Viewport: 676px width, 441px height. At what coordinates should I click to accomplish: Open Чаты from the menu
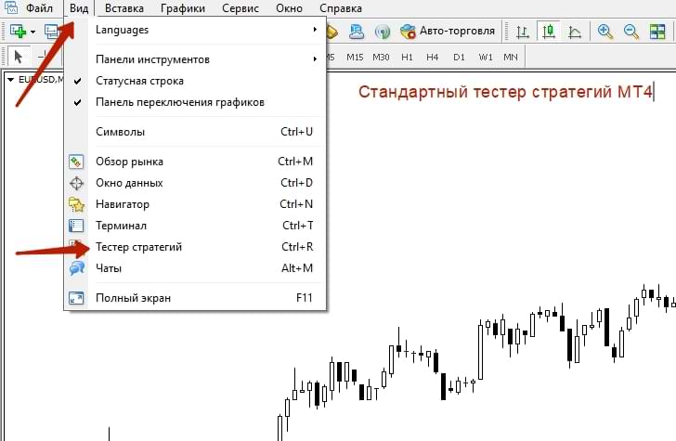[x=195, y=268]
